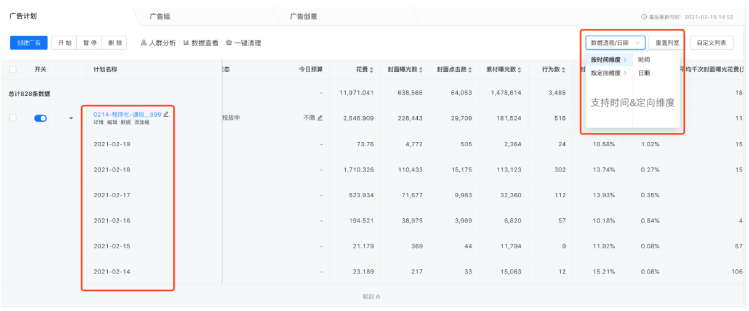Screen dimensions: 749x311
Task: Sort by 素材曝光数 column arrows
Action: point(519,70)
